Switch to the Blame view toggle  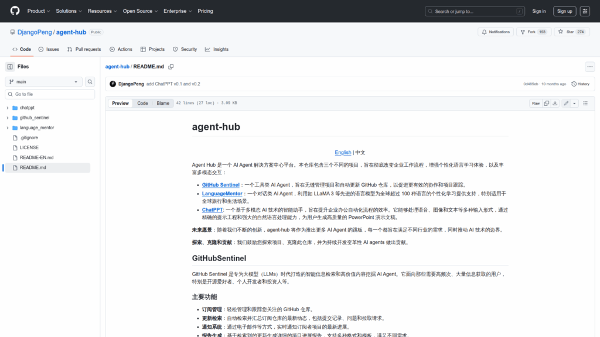coord(162,103)
